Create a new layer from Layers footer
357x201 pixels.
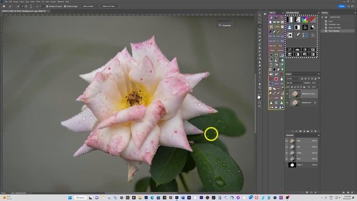tap(312, 131)
